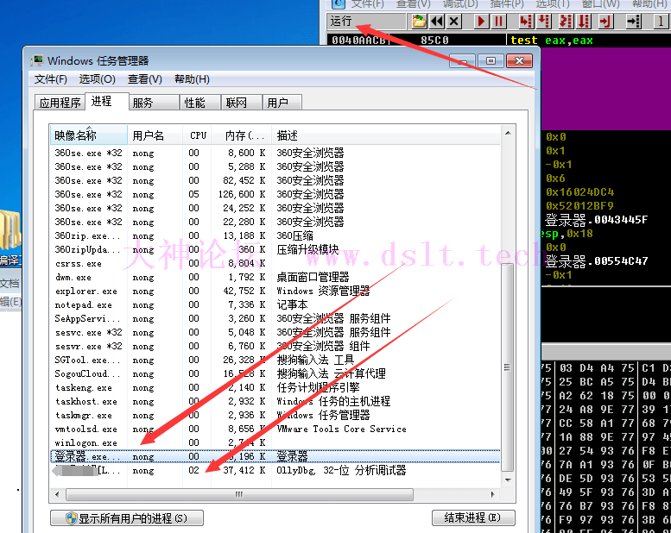Switch to the 联网 tab
The image size is (671, 533).
[241, 103]
